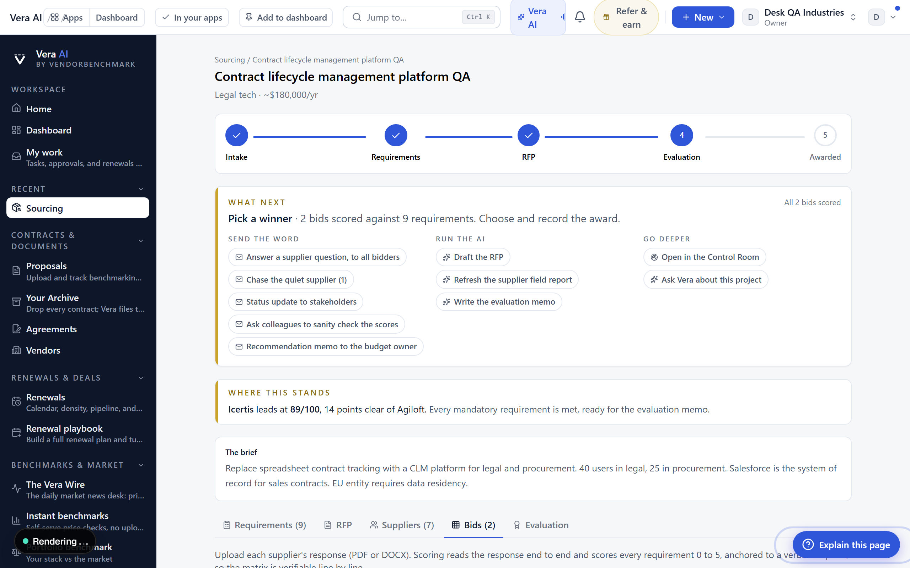Open Instant benchmarks
This screenshot has height=568, width=910.
coord(78,521)
